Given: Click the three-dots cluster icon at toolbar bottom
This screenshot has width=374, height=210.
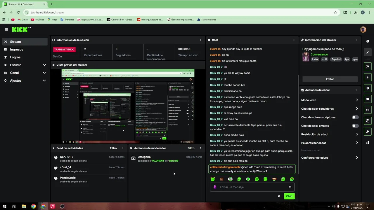Looking at the screenshot, I should tap(368, 143).
